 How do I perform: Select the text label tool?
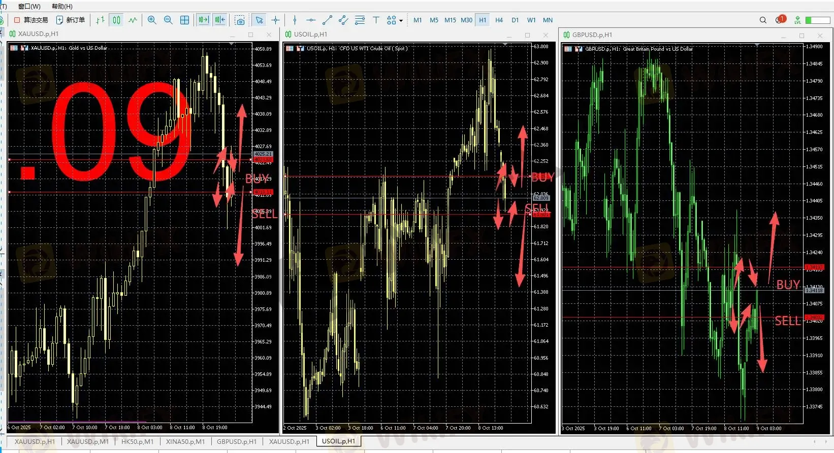pos(376,20)
